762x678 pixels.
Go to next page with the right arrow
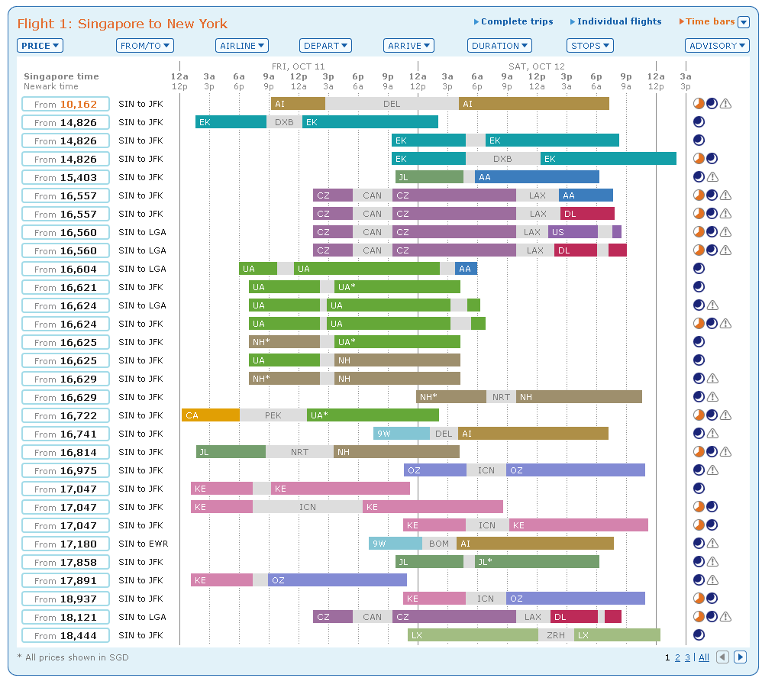740,657
